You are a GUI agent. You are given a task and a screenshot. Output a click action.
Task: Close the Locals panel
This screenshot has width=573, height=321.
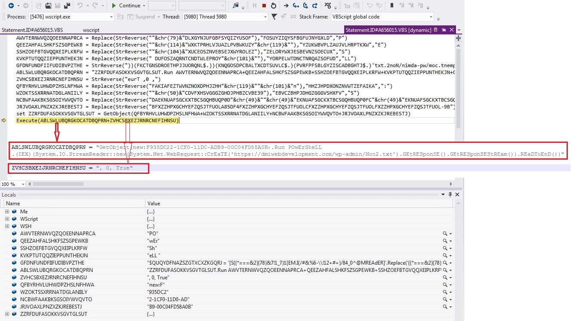[x=457, y=194]
